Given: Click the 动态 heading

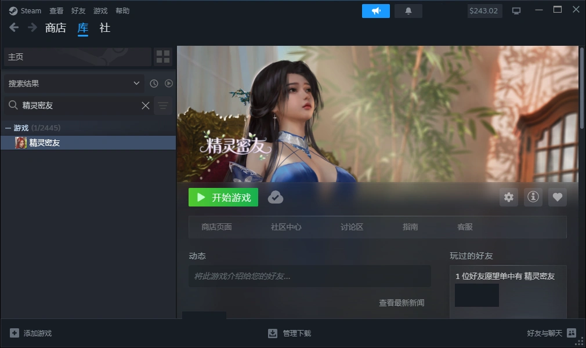Looking at the screenshot, I should click(197, 256).
